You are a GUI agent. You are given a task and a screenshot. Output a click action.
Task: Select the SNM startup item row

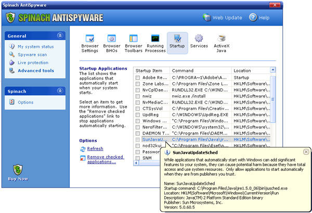(147, 158)
